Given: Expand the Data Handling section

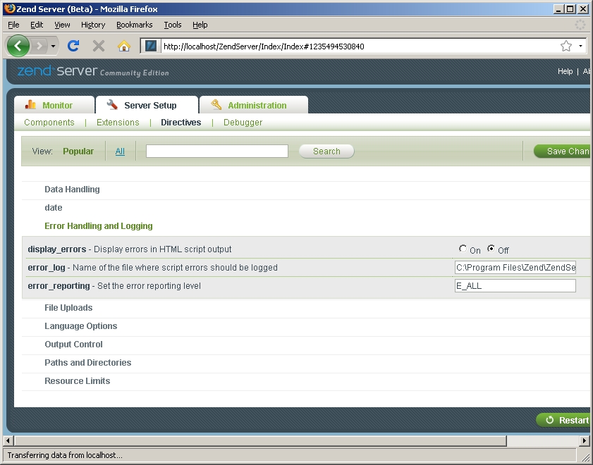Looking at the screenshot, I should point(72,190).
